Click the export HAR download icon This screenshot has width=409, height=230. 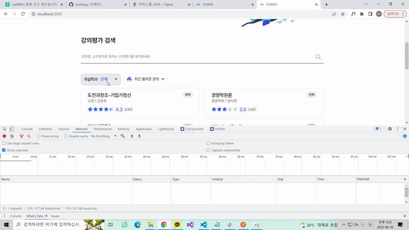click(x=139, y=136)
